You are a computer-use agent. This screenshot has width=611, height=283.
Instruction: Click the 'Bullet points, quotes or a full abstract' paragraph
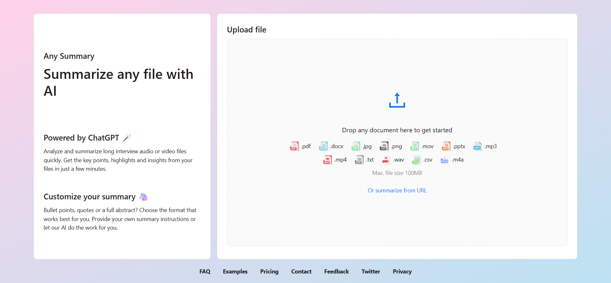[x=120, y=219]
